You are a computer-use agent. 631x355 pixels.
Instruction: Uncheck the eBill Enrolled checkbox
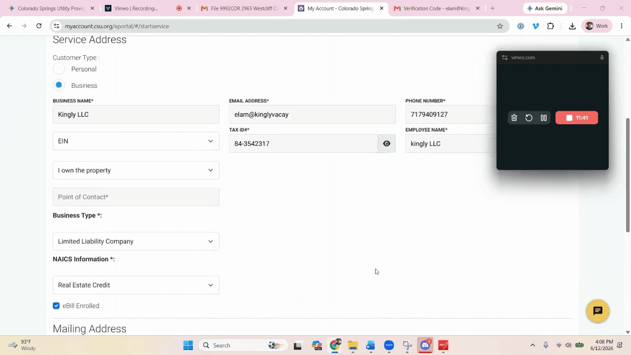tap(56, 306)
